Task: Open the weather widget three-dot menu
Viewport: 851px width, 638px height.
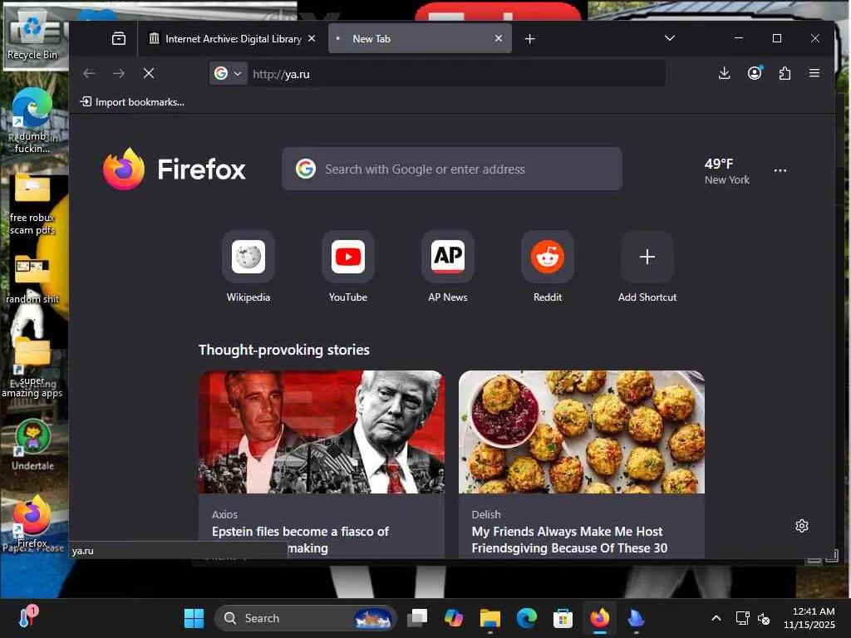Action: [x=780, y=171]
